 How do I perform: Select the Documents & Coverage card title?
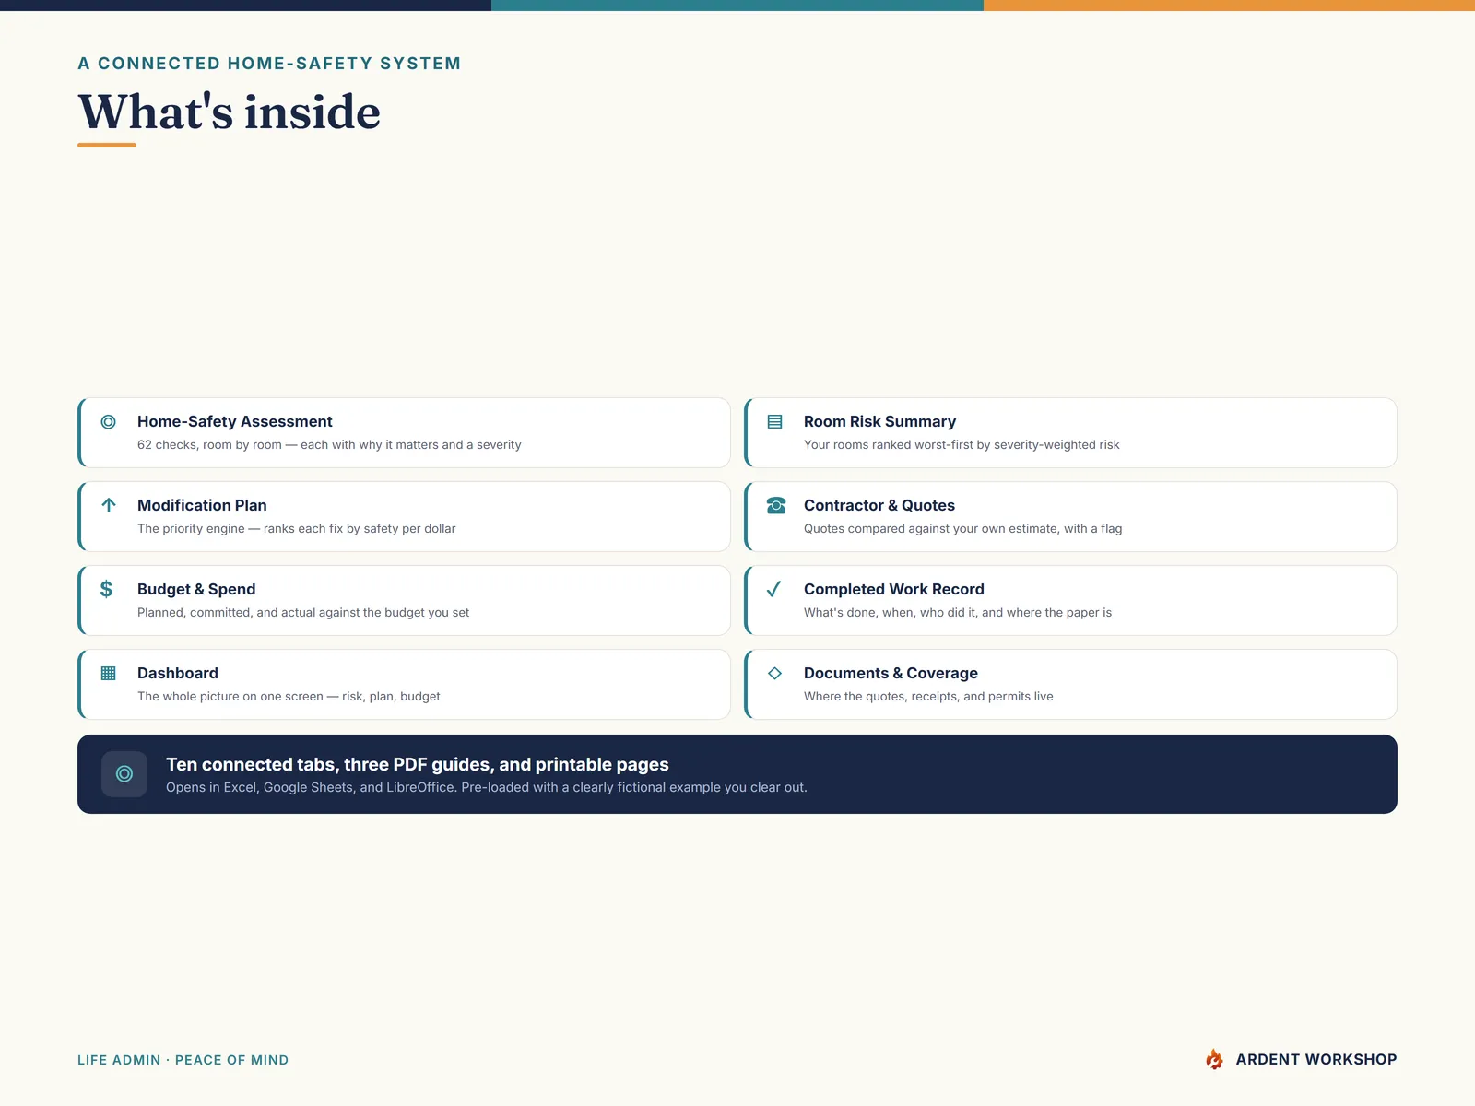[891, 673]
